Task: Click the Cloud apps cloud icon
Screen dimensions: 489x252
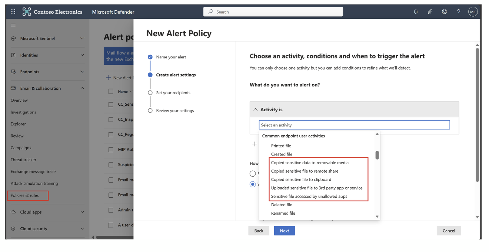Action: [13, 212]
